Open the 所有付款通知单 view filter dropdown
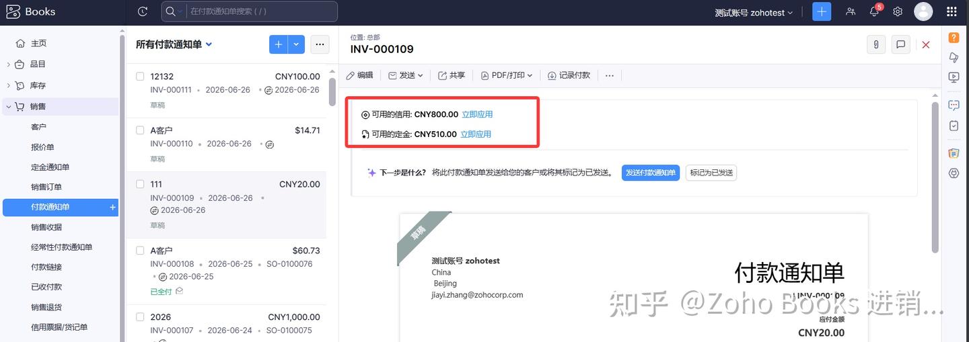 tap(174, 44)
